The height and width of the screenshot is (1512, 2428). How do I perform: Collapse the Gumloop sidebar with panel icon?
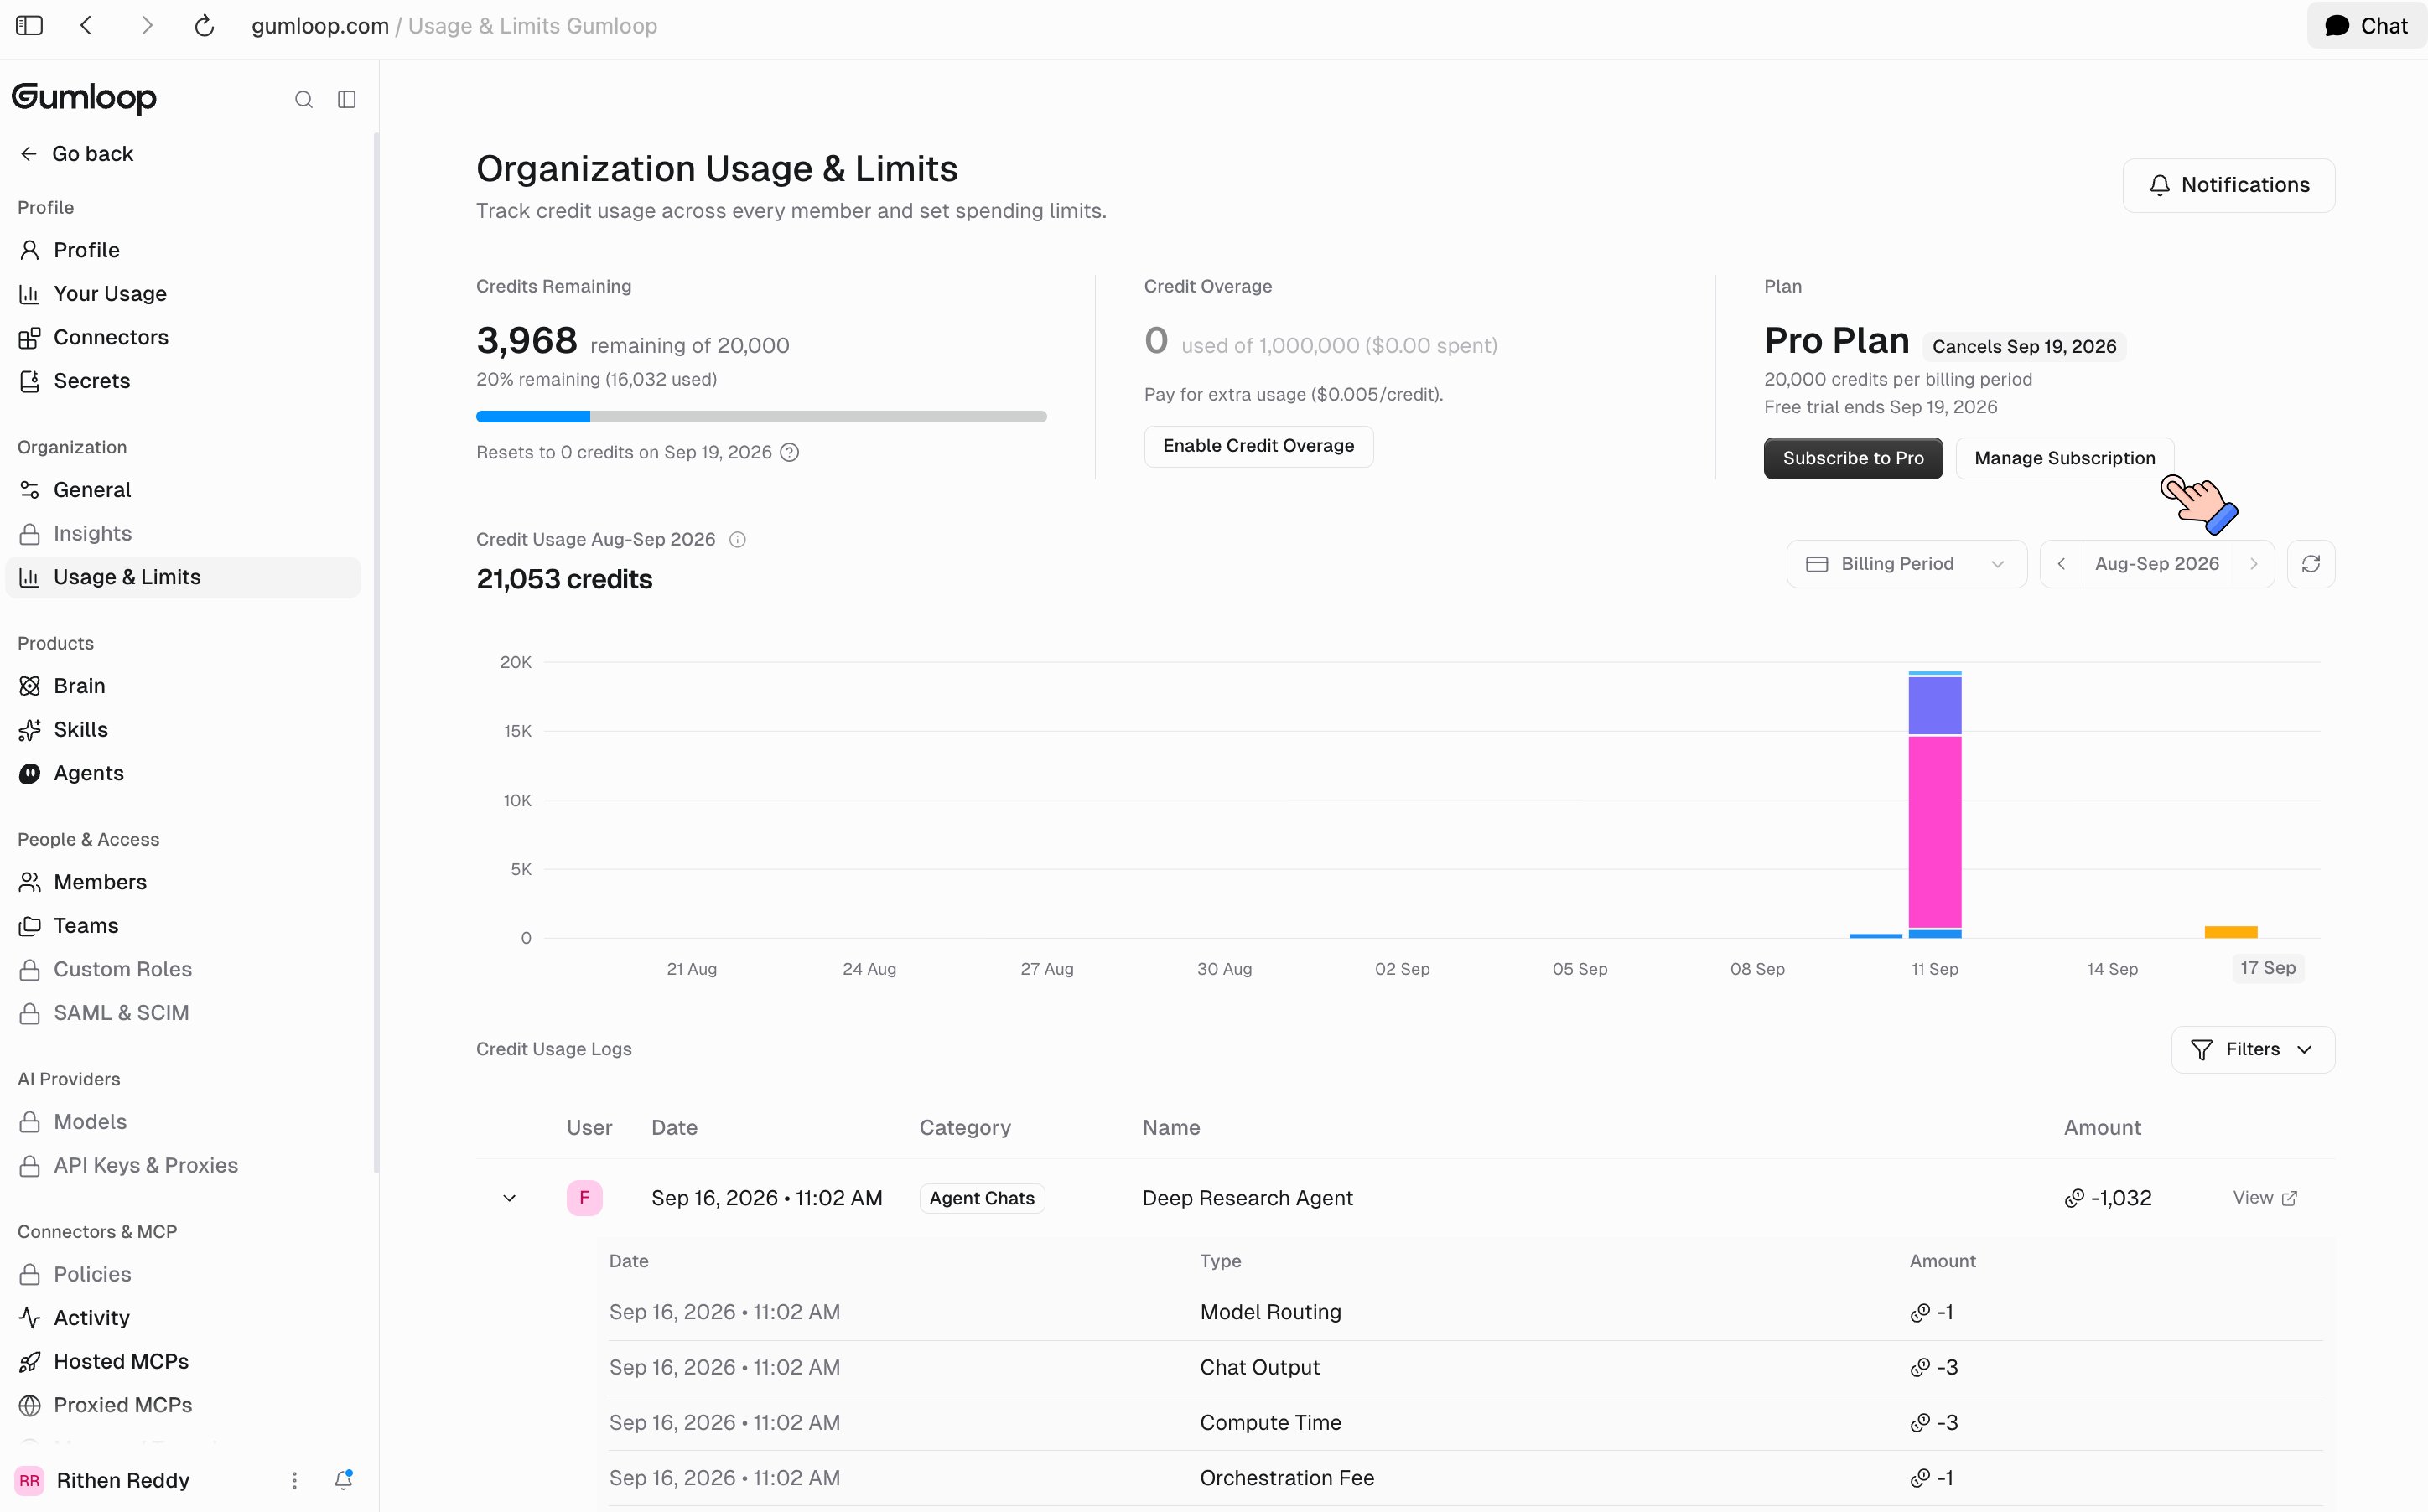click(x=347, y=99)
